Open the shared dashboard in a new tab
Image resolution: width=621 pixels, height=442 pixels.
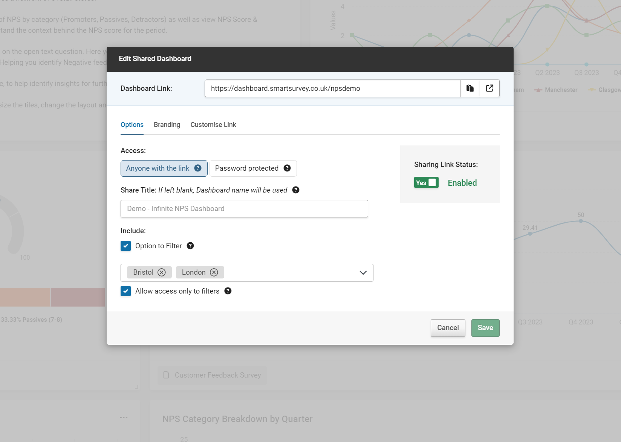pos(489,88)
